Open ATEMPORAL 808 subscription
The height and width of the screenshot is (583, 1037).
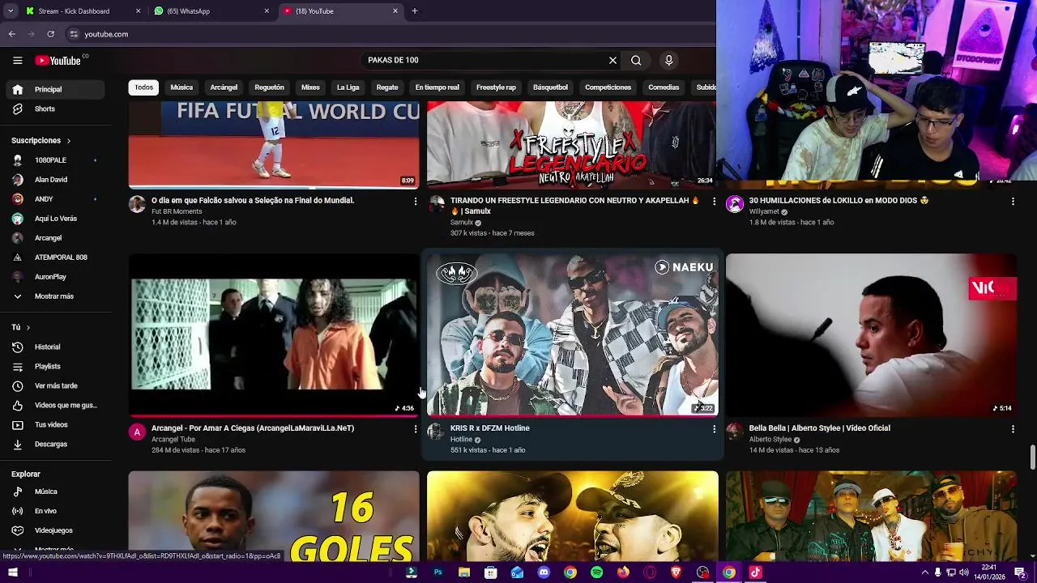56,257
